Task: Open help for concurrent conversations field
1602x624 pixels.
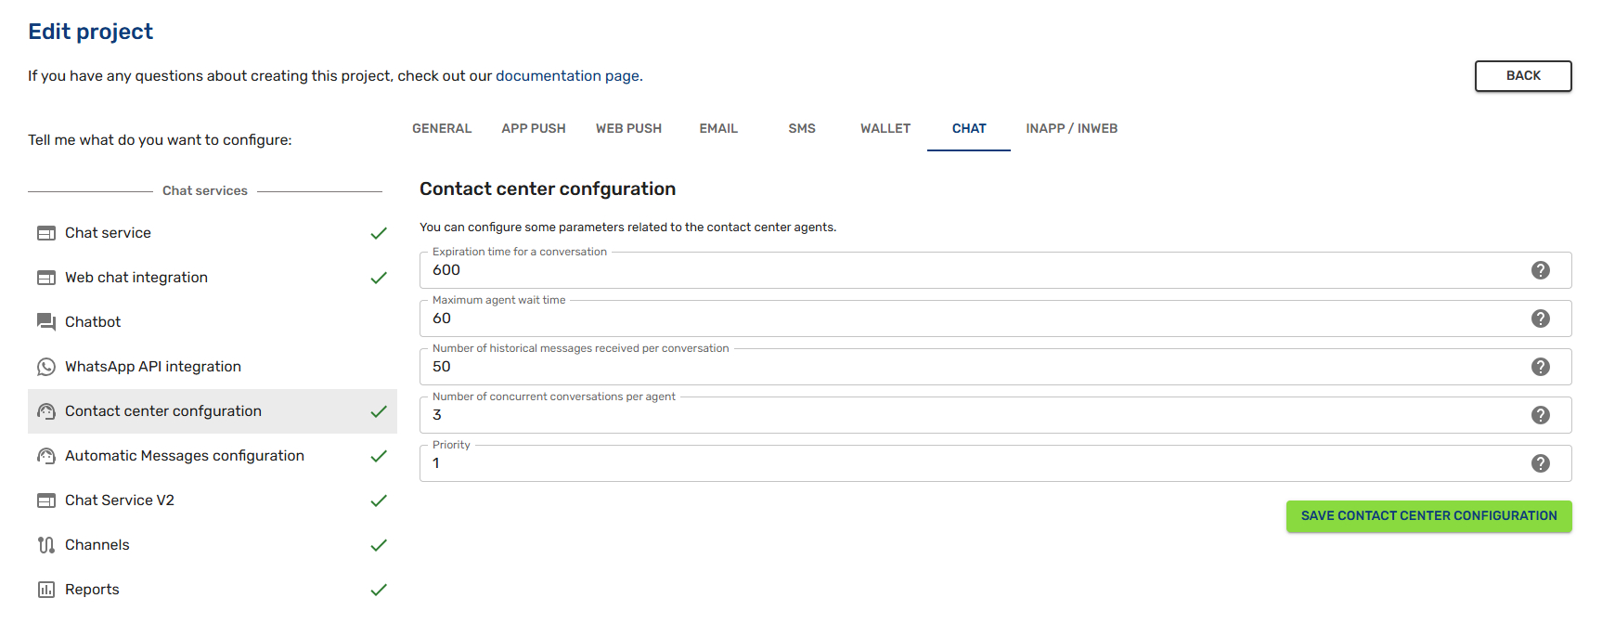Action: pos(1541,415)
